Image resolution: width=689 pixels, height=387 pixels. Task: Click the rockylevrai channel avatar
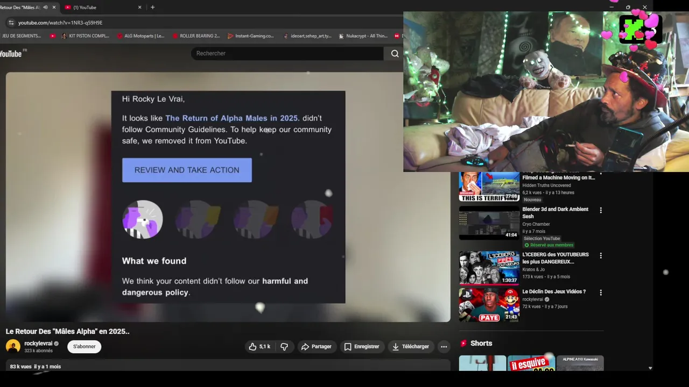pyautogui.click(x=13, y=346)
